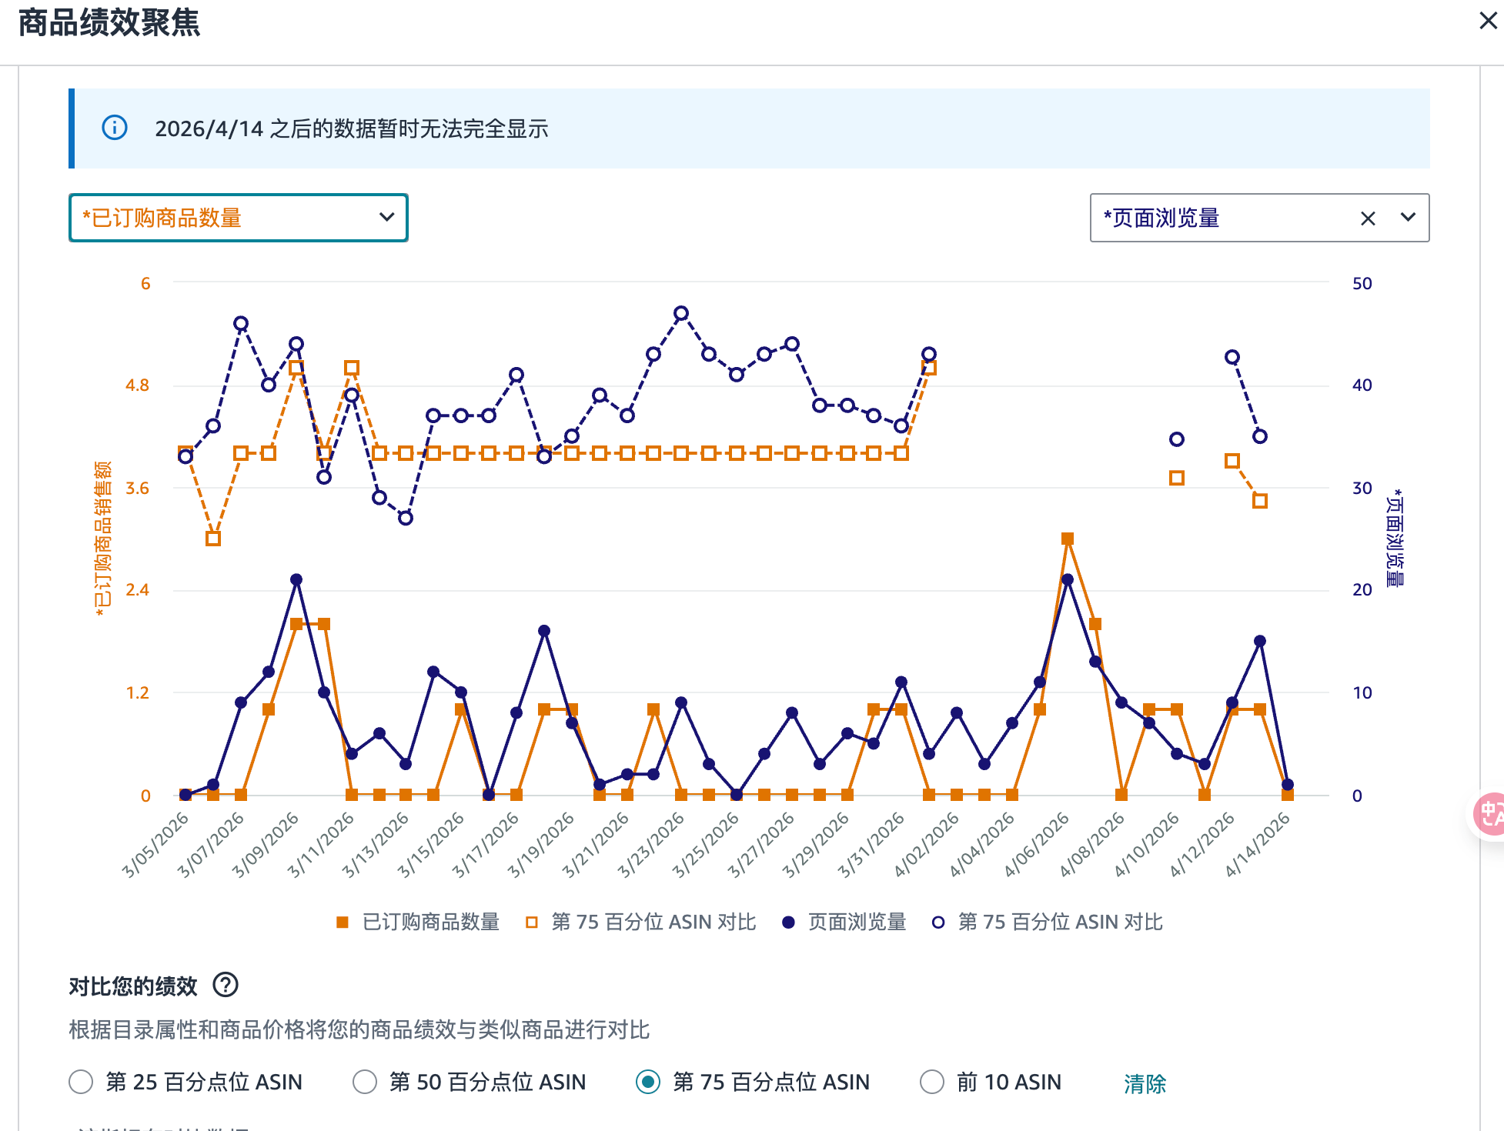Image resolution: width=1504 pixels, height=1131 pixels.
Task: Toggle the 页面浏览量 solid blue dot legend
Action: tap(787, 922)
